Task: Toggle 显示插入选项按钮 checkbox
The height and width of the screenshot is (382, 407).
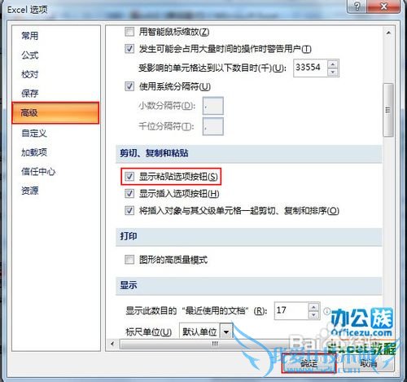Action: pyautogui.click(x=129, y=194)
